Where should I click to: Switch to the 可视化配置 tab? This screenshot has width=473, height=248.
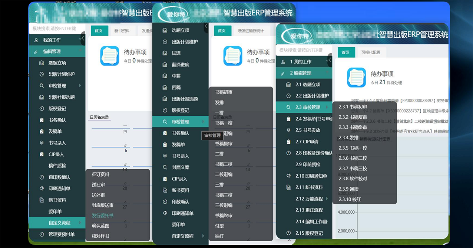(x=371, y=52)
